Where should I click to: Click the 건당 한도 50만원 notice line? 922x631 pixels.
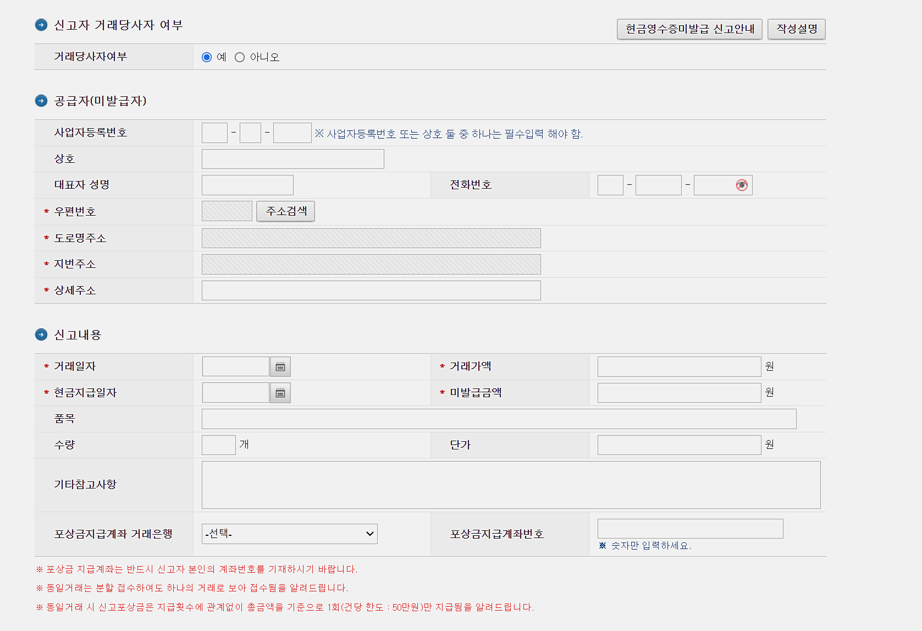tap(285, 607)
